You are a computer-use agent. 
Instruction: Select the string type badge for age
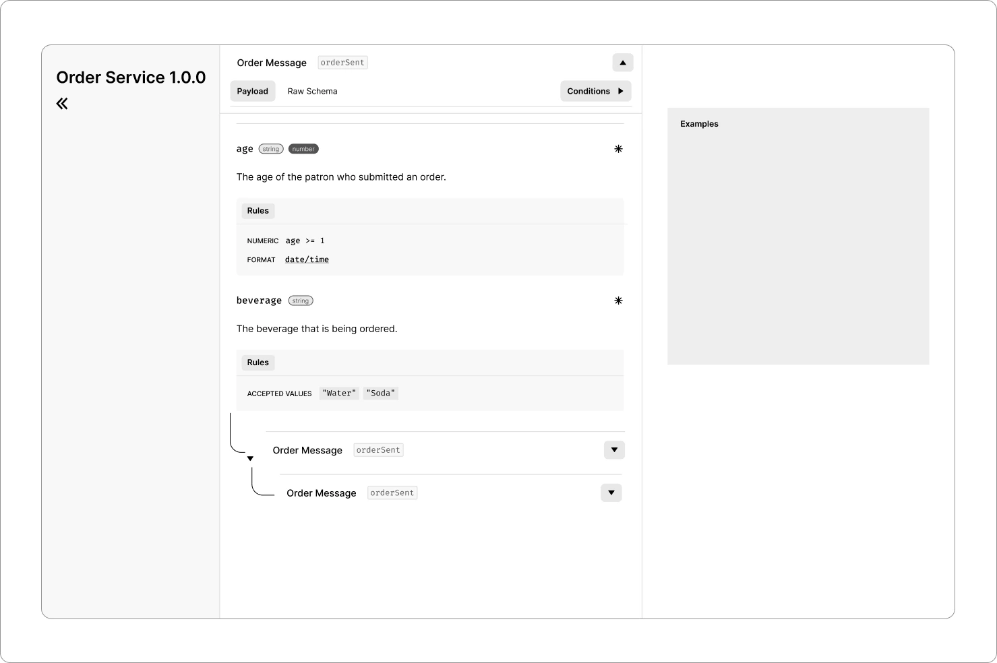(271, 149)
